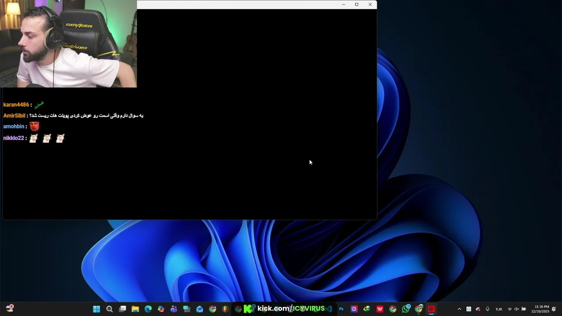The height and width of the screenshot is (316, 562).
Task: Open Microsoft Edge from taskbar
Action: pos(148,309)
